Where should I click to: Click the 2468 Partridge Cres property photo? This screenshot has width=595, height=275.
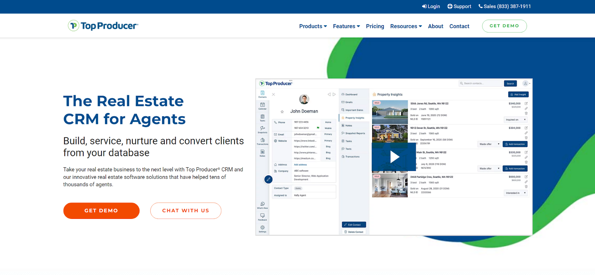pyautogui.click(x=390, y=185)
